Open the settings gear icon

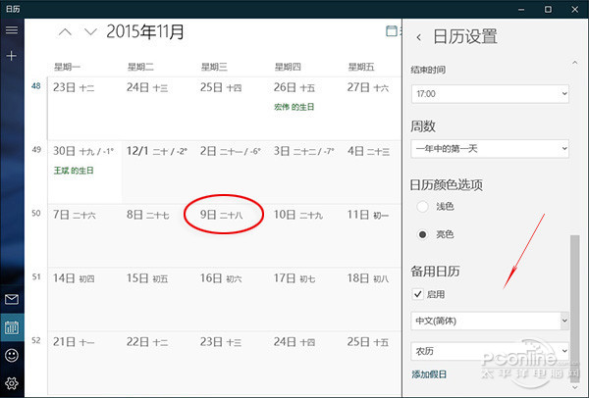point(12,383)
